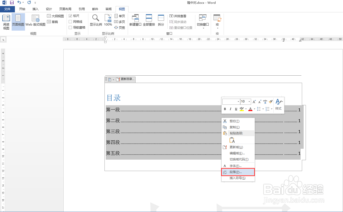Open a New Window (新建窗口)
343x212 pixels.
[x=135, y=20]
